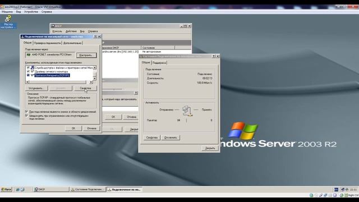Click the Настроить button for adapter
This screenshot has height=202, width=359.
click(x=86, y=55)
